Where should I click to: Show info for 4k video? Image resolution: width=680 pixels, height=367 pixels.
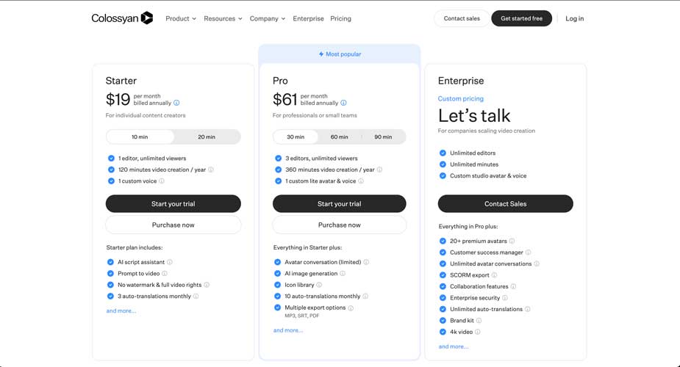[478, 332]
